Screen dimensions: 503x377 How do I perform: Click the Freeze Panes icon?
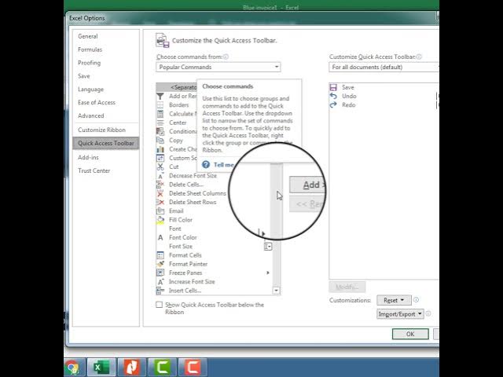160,273
